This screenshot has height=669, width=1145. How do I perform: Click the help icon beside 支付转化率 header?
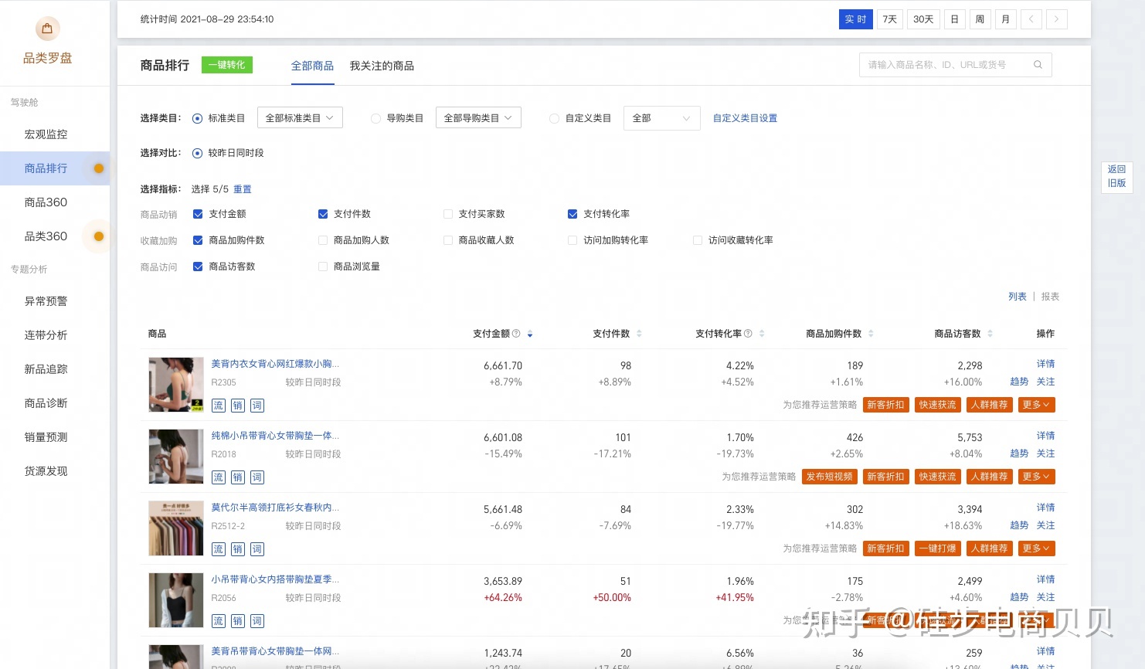pos(748,334)
